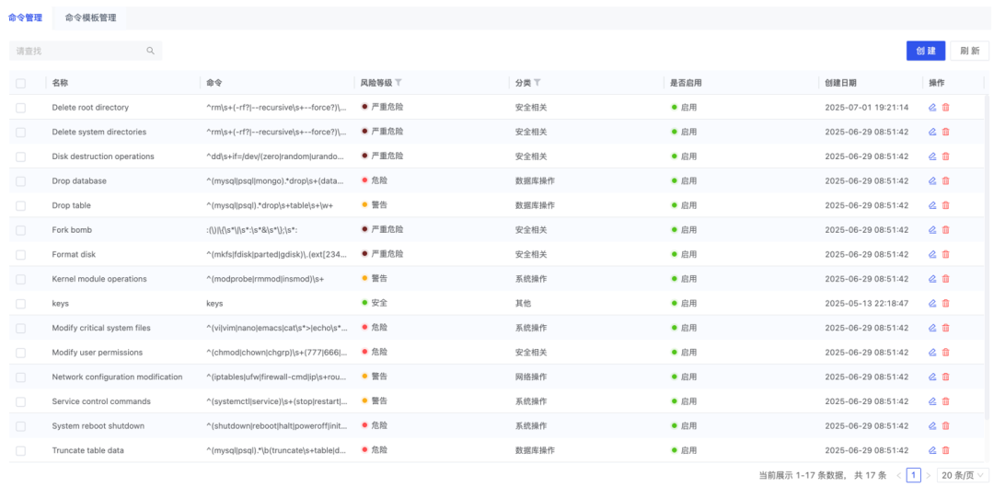
Task: Click the previous page arrow
Action: [x=899, y=475]
